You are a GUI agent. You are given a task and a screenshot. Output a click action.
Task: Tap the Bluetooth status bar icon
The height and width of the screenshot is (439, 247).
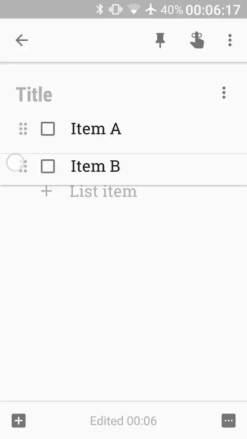pyautogui.click(x=100, y=10)
